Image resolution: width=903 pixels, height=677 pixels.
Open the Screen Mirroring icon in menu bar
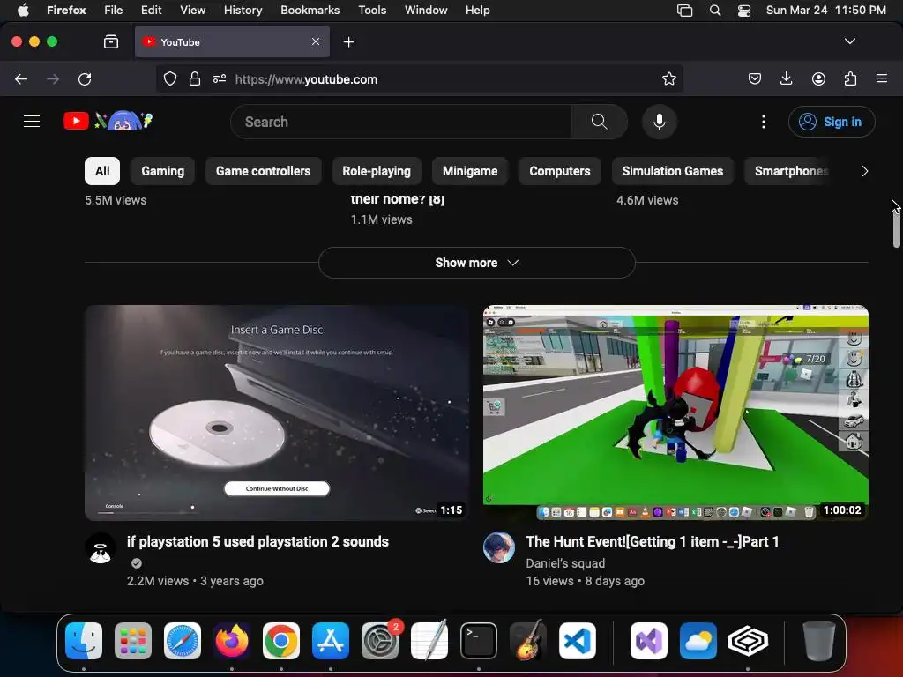point(684,10)
